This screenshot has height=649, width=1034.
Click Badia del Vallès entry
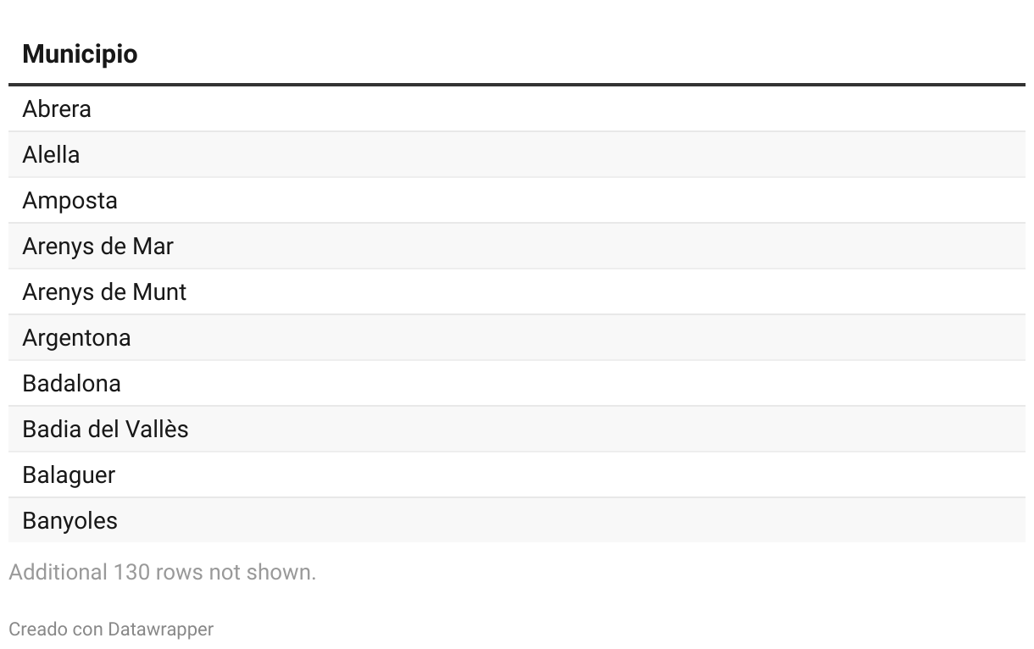(x=105, y=429)
